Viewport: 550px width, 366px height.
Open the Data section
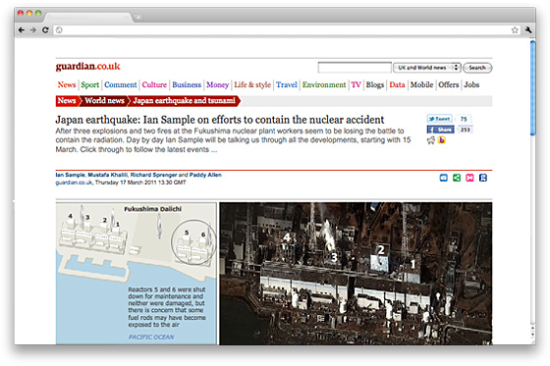click(397, 84)
